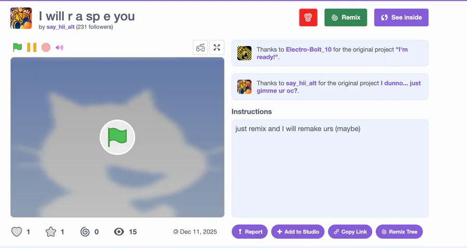The height and width of the screenshot is (248, 467).
Task: Open See inside editor
Action: coord(401,18)
